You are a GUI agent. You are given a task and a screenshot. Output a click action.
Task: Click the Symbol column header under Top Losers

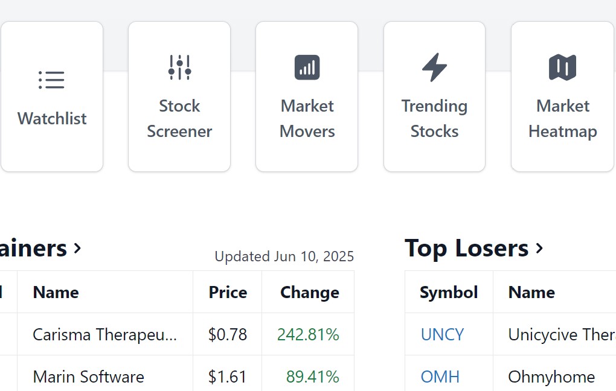449,292
